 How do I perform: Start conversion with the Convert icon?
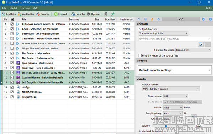[x=55, y=14]
